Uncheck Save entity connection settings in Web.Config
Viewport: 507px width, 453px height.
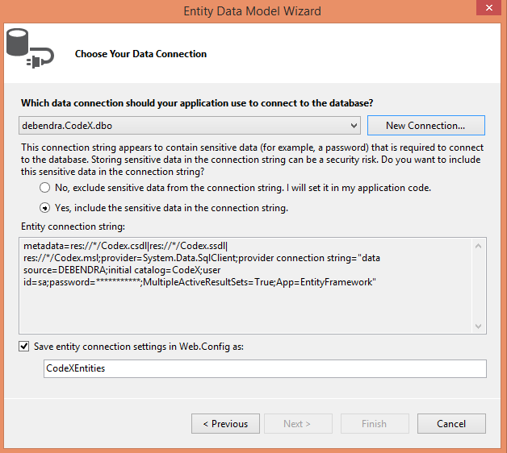25,347
